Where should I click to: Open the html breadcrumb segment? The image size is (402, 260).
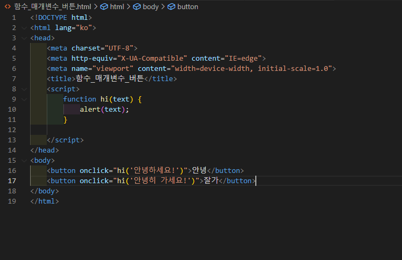tap(117, 6)
